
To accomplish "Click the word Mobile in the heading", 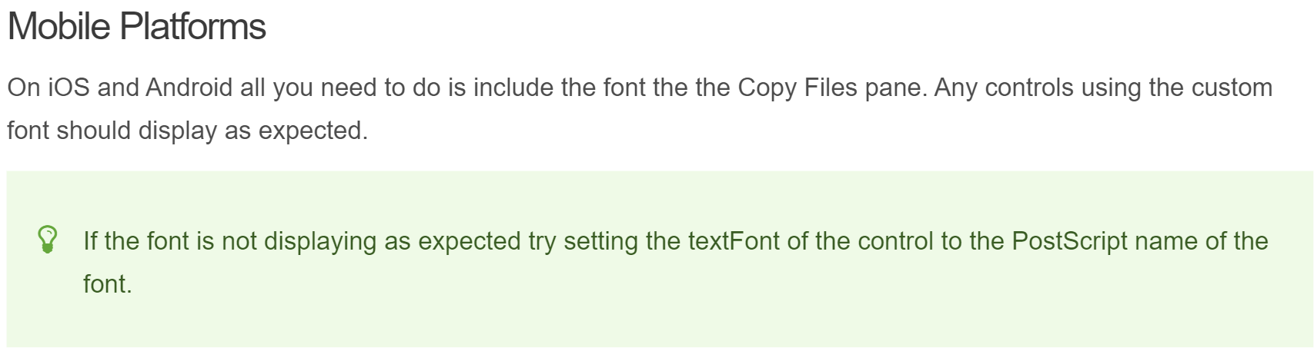I will 59,27.
